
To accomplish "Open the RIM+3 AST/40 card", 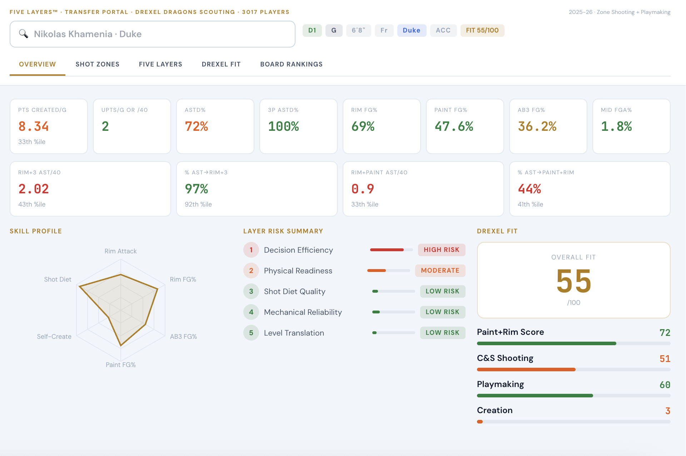I will pyautogui.click(x=90, y=189).
